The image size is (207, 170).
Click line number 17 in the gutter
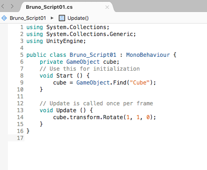[x=20, y=138]
